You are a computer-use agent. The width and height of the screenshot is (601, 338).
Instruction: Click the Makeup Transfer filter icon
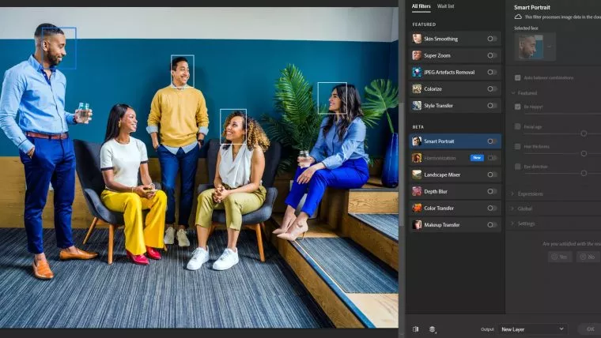[x=417, y=224]
